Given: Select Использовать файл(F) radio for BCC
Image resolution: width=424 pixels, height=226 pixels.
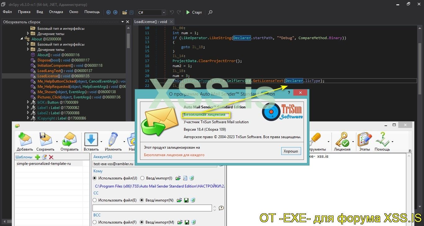Looking at the screenshot, I should [95, 222].
